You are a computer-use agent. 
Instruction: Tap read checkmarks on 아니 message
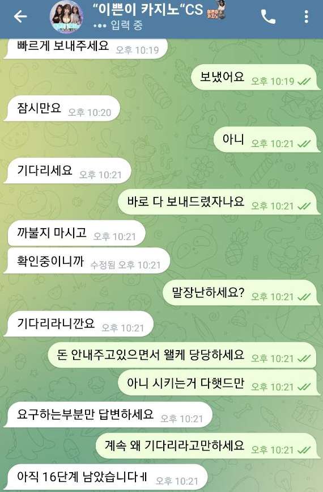(304, 144)
